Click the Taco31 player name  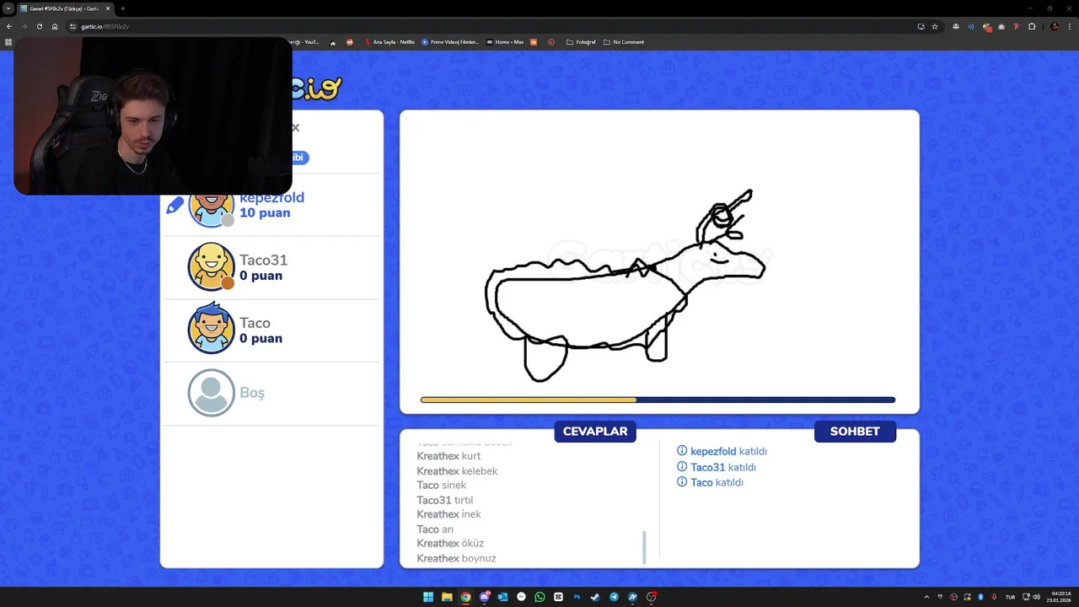[263, 260]
